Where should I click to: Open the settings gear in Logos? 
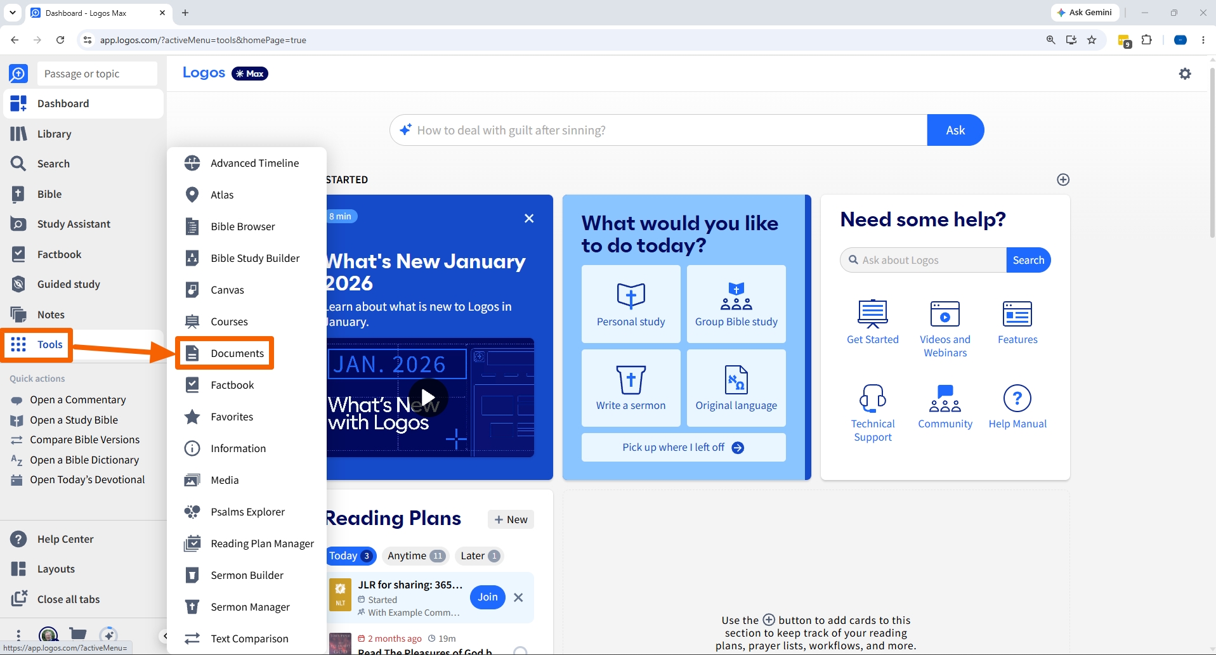[x=1185, y=74]
